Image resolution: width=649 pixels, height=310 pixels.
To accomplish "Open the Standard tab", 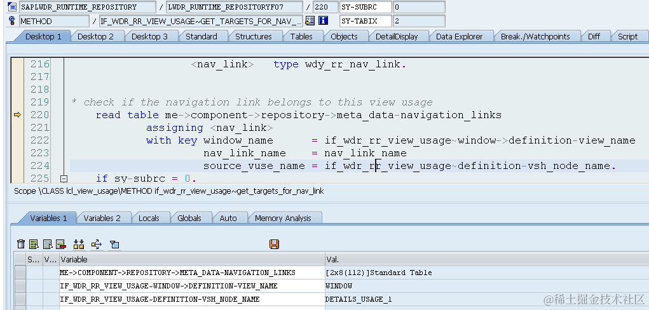I will click(201, 36).
